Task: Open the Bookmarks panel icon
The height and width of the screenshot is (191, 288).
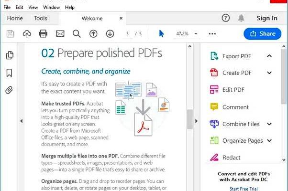Action: tap(10, 73)
